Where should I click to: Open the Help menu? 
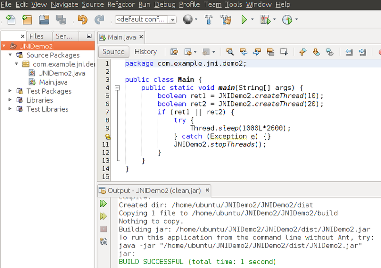coord(283,4)
